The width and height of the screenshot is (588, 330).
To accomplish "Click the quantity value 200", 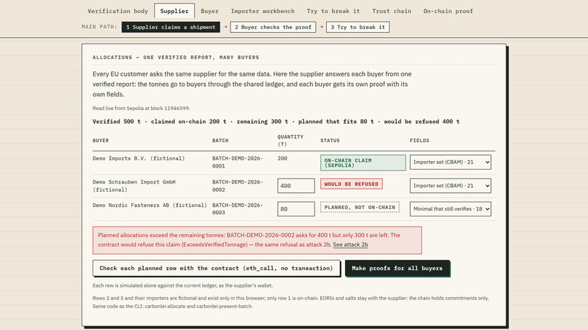I will click(282, 159).
